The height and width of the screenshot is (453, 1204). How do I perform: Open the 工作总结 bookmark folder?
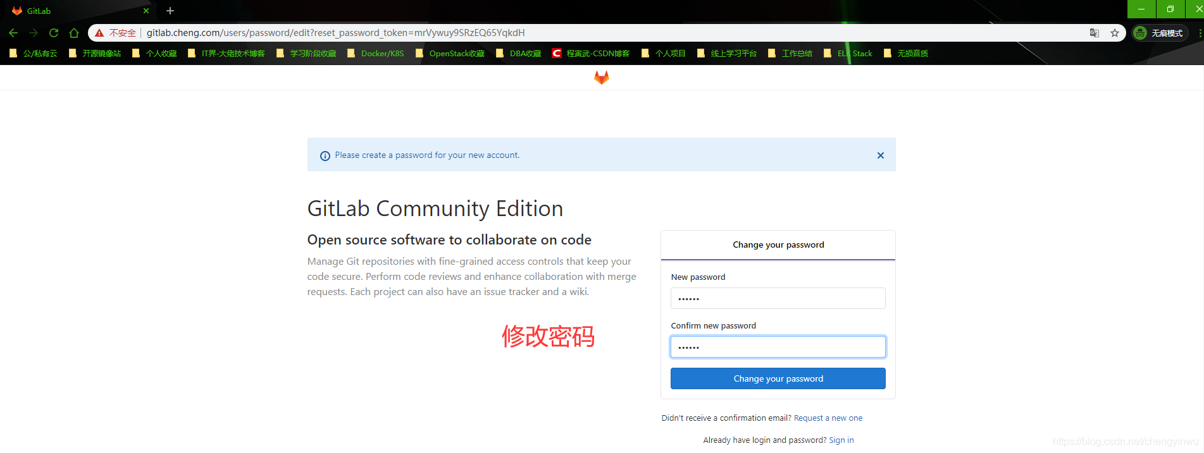click(790, 54)
